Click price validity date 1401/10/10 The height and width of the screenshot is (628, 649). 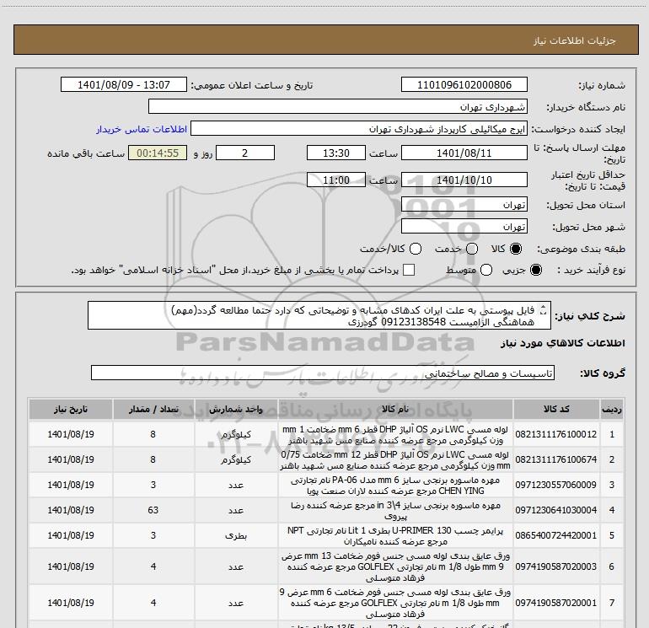pyautogui.click(x=464, y=180)
